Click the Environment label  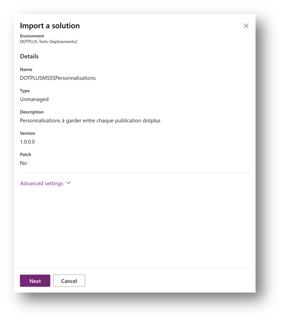(32, 36)
